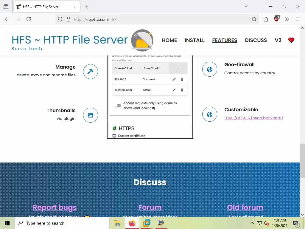Image resolution: width=305 pixels, height=229 pixels.
Task: Open the INSTALL navigation item
Action: tap(194, 40)
